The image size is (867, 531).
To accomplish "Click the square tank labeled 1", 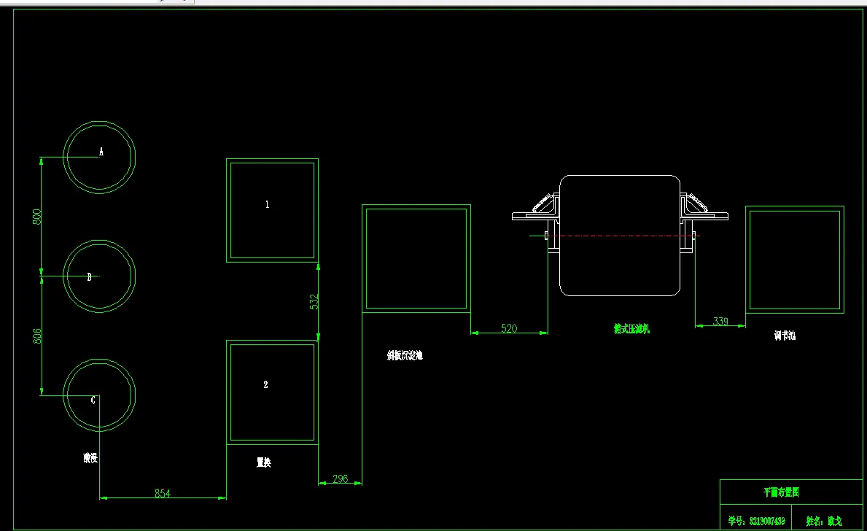I will (272, 210).
